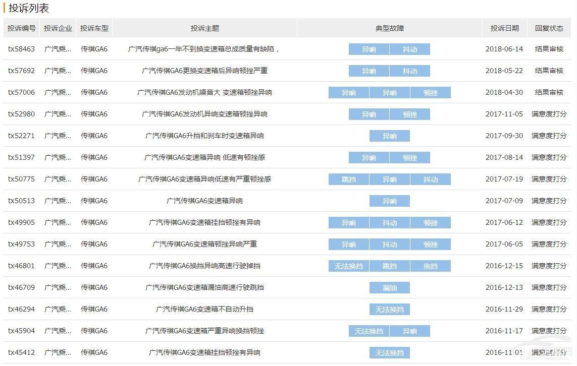Screen dimensions: 577x366
Task: Click complaint number tx50775
Action: click(x=21, y=179)
